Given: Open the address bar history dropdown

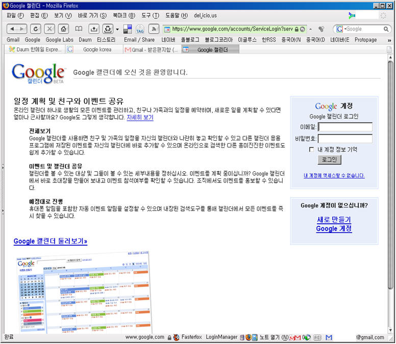Looking at the screenshot, I should tap(310, 29).
